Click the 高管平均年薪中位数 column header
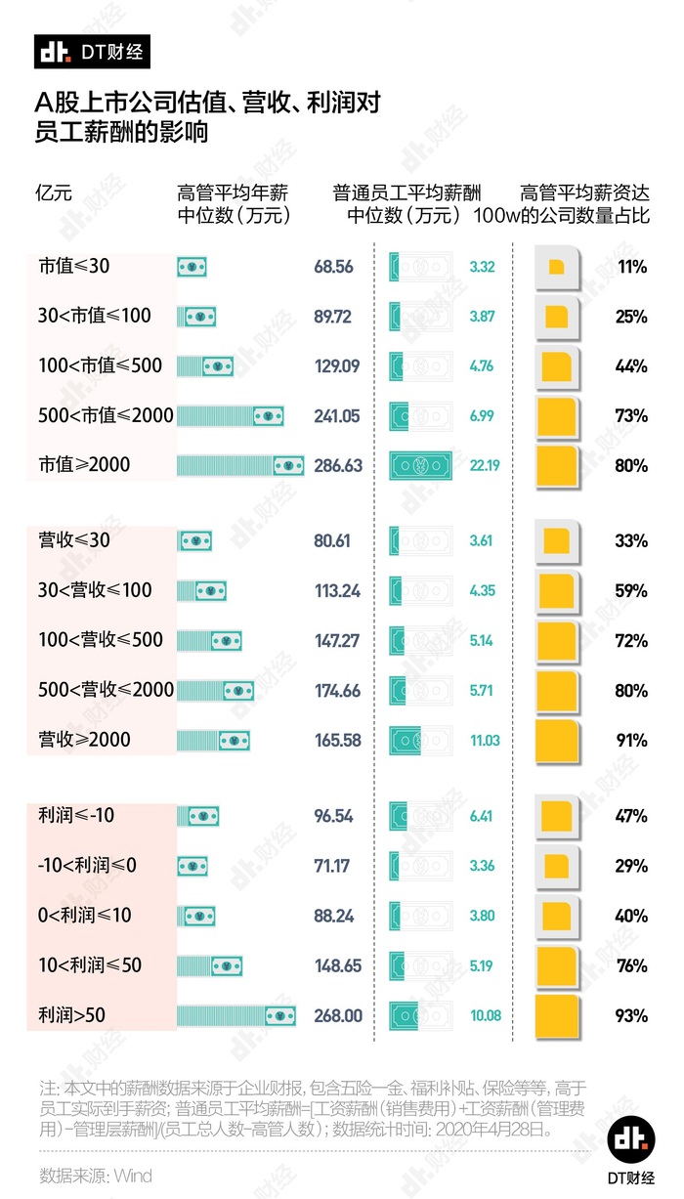684x1199 pixels. coord(235,203)
